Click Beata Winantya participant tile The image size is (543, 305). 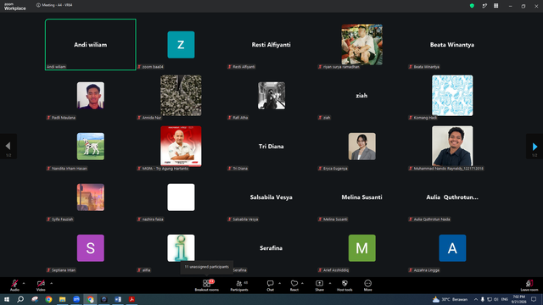point(452,45)
